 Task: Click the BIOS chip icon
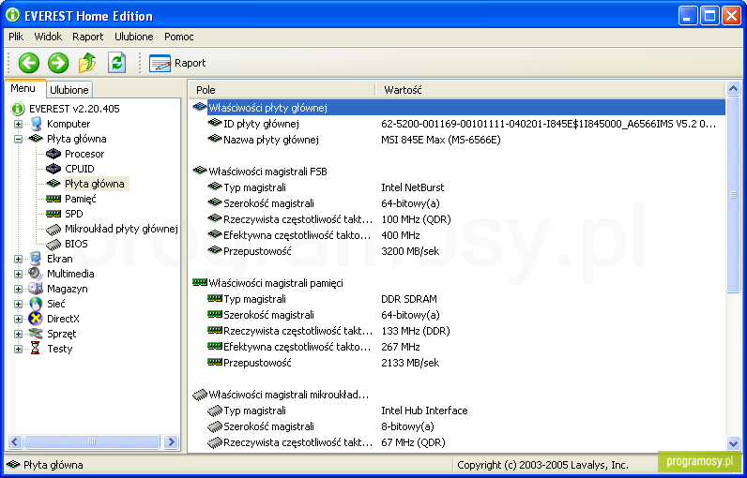53,245
